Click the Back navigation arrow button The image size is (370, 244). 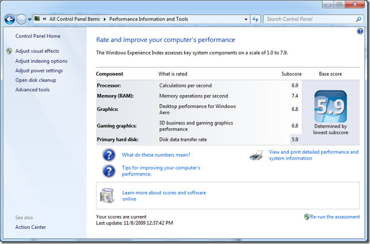click(10, 19)
